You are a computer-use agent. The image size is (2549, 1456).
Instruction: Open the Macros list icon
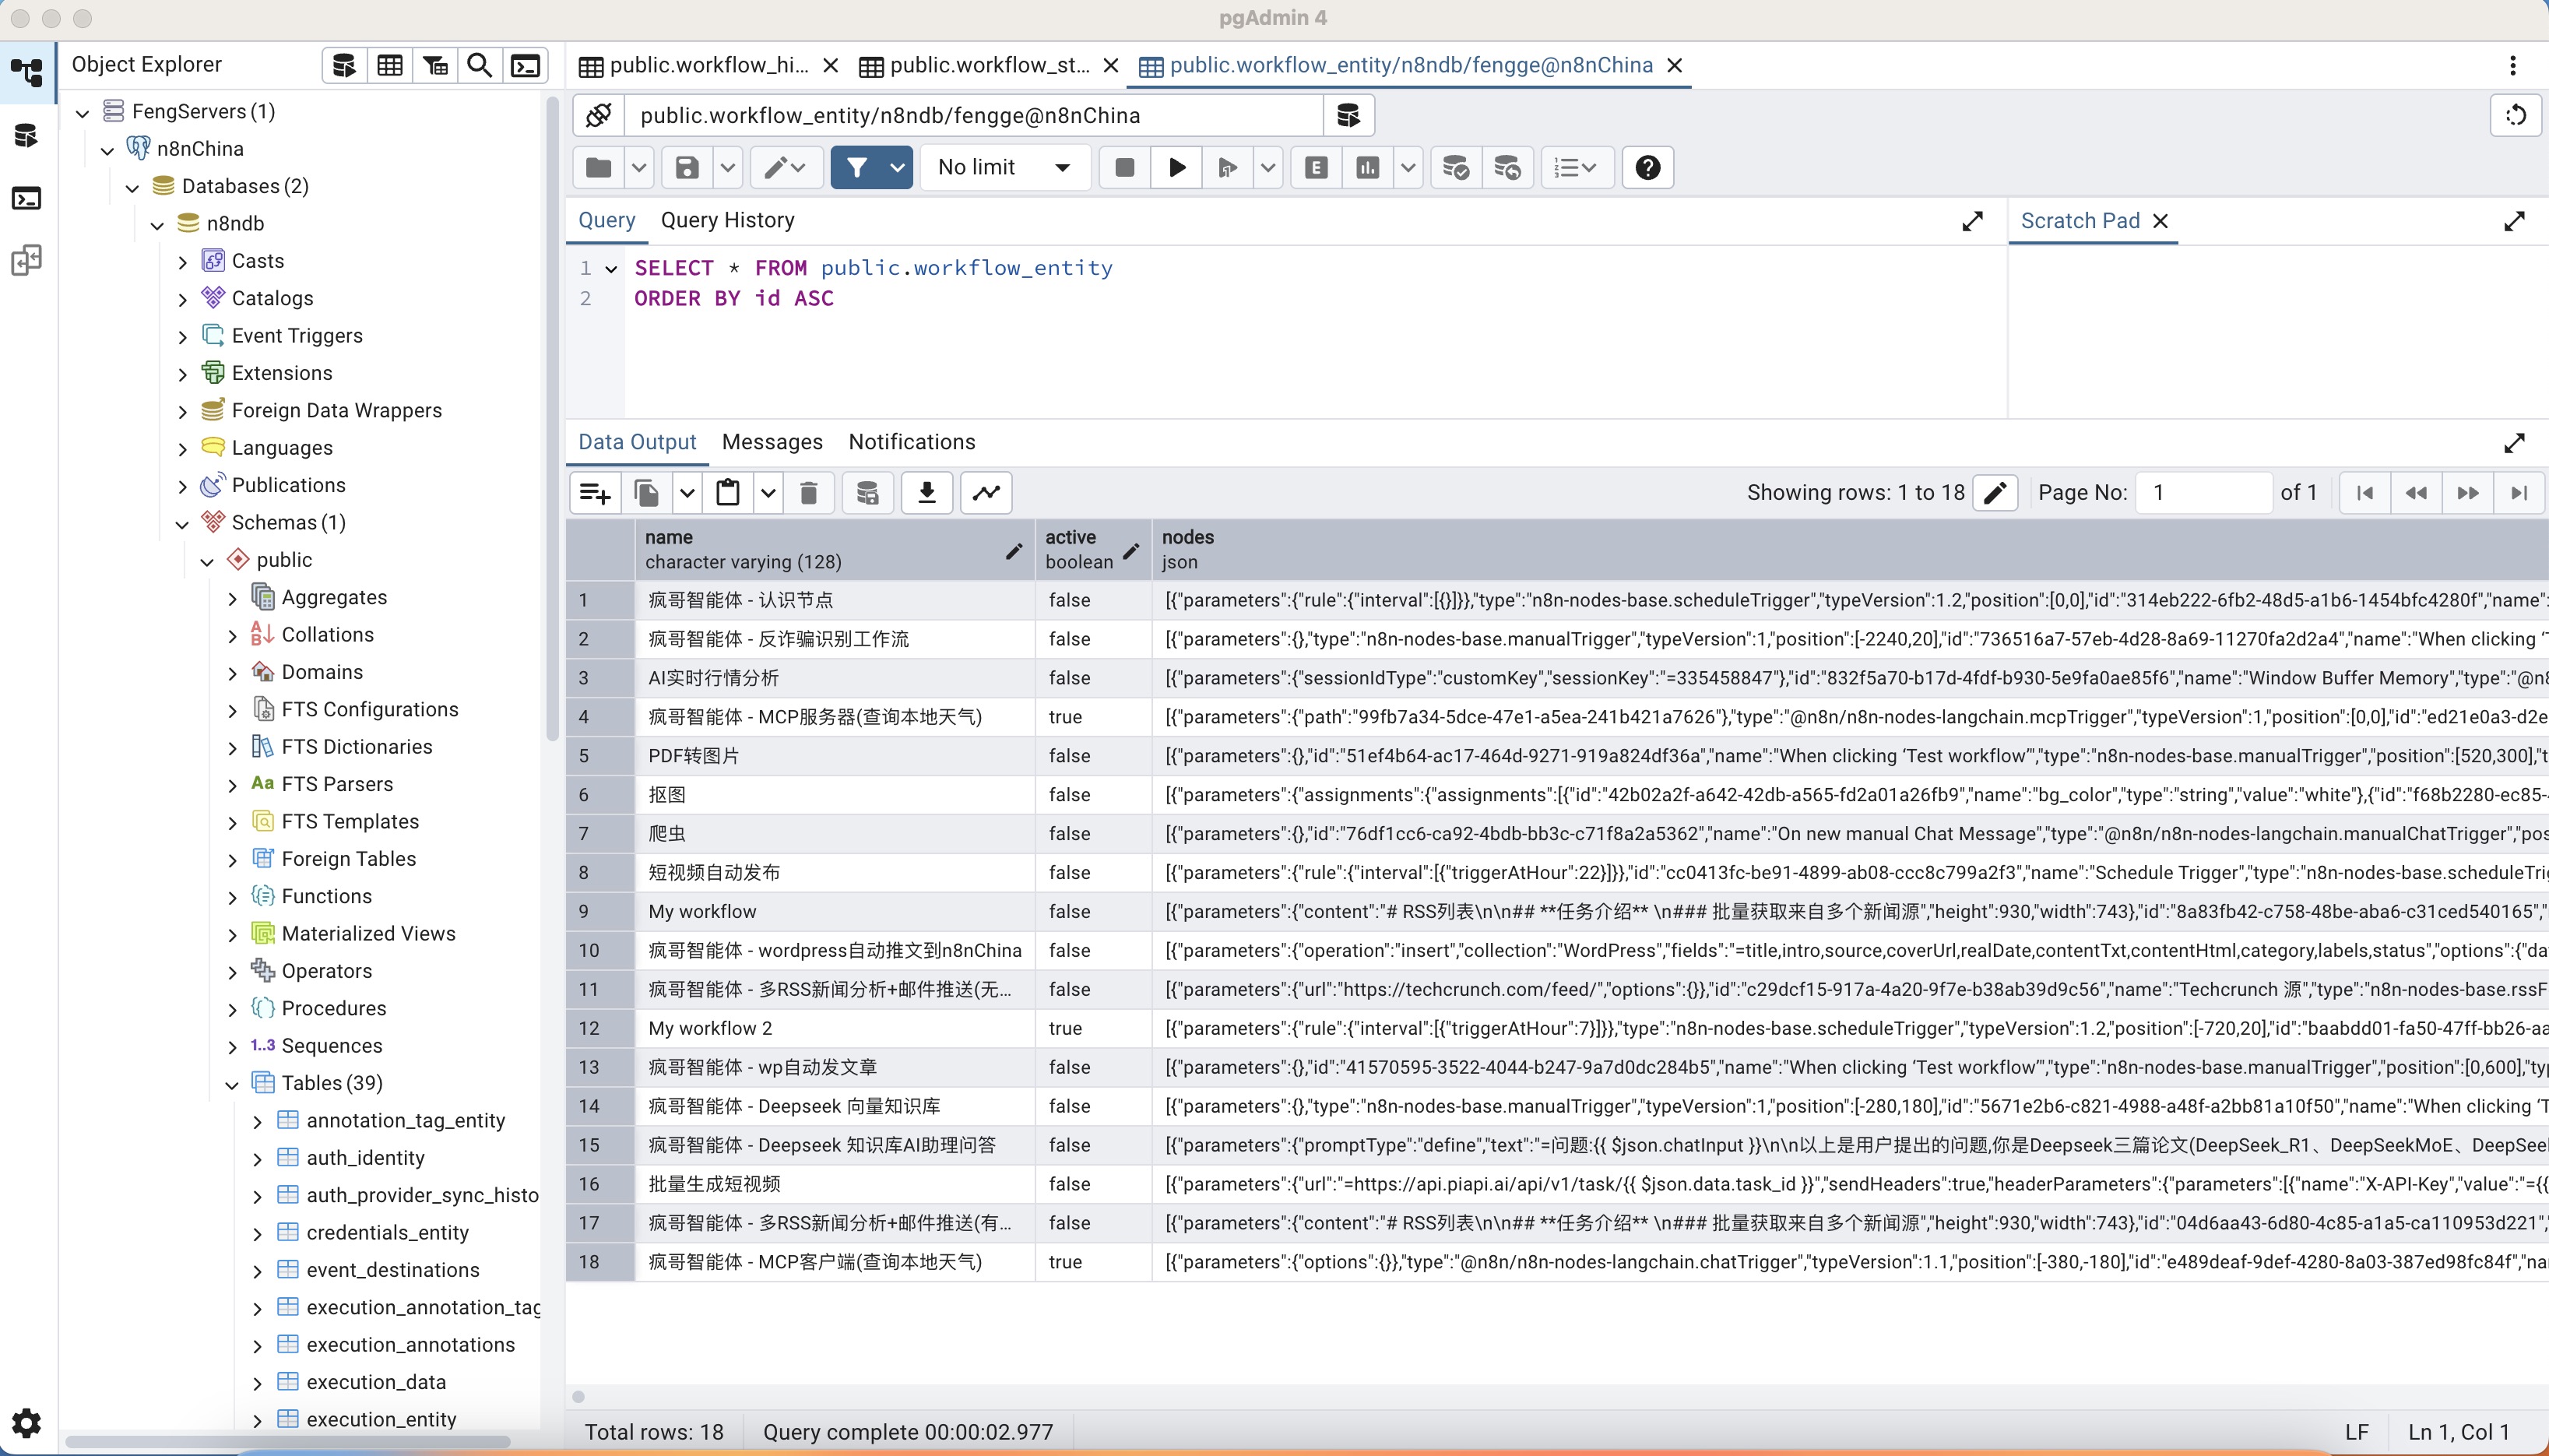(1577, 167)
